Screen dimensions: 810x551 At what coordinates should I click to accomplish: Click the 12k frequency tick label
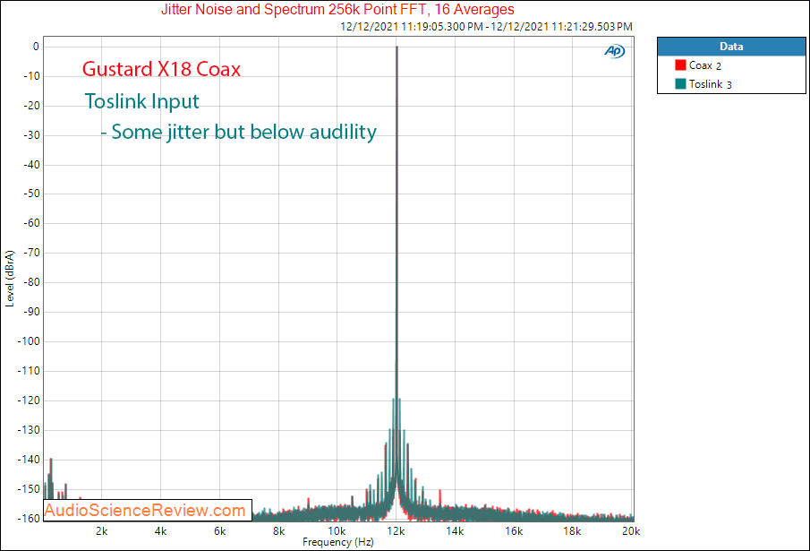click(396, 531)
